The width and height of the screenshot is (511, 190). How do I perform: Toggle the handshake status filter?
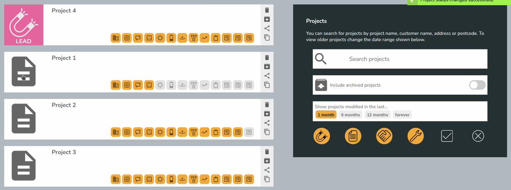[x=384, y=136]
